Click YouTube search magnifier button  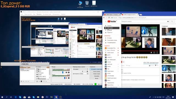[x=172, y=21]
